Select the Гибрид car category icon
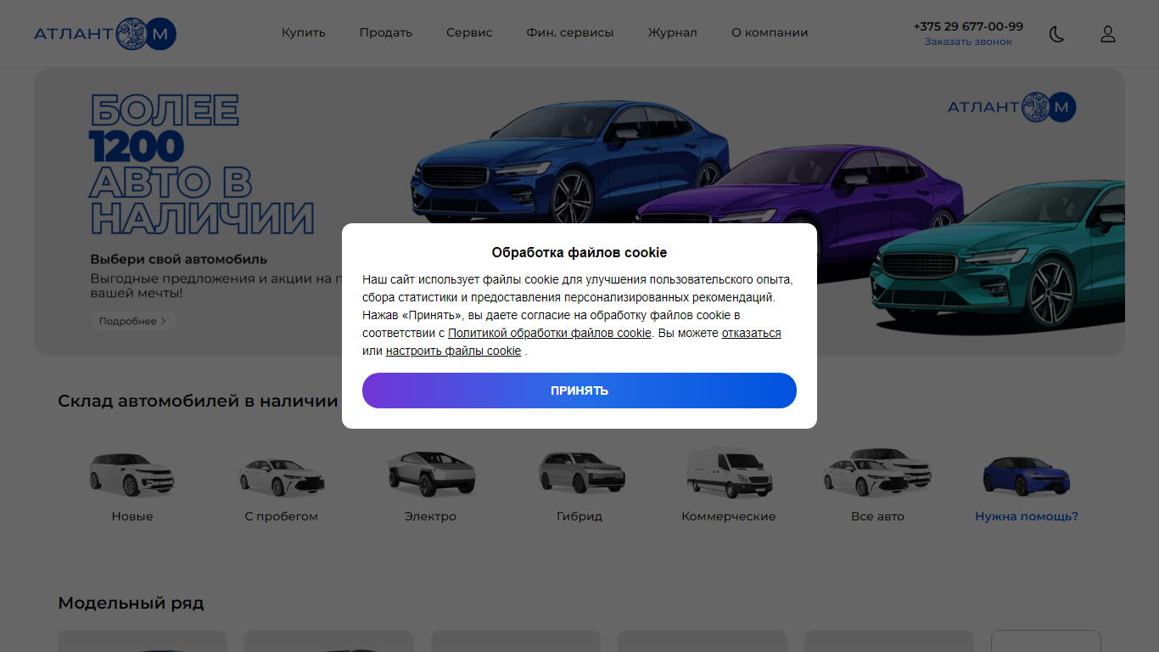This screenshot has width=1159, height=652. [580, 472]
